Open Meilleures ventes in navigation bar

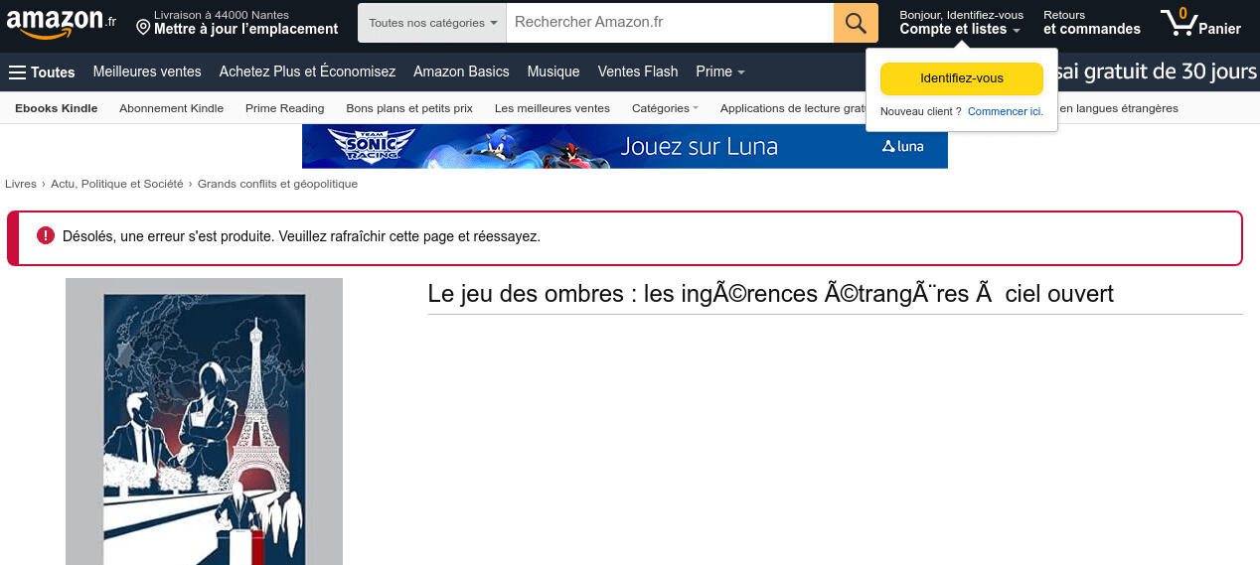(x=147, y=71)
